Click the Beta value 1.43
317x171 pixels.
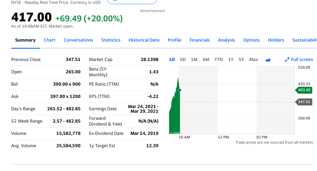click(x=154, y=72)
